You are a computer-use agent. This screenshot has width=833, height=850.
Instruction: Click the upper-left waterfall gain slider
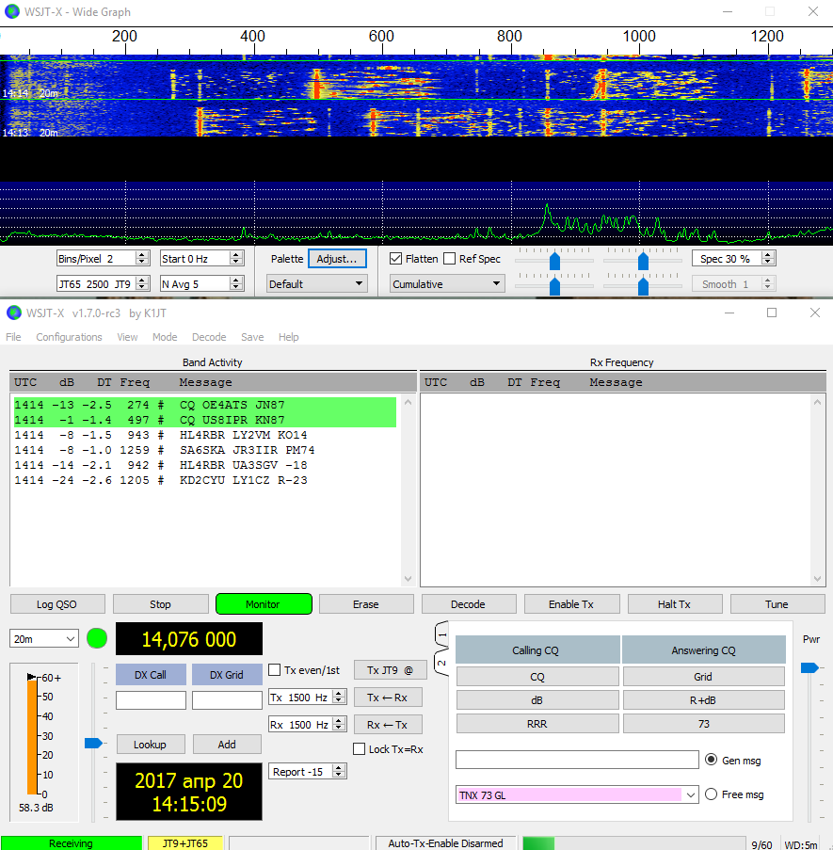(x=554, y=261)
